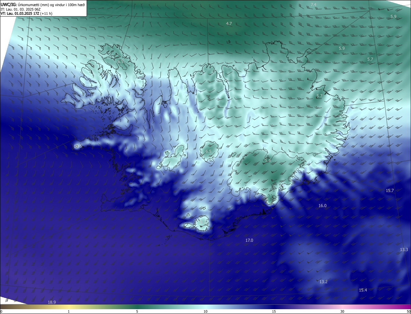The width and height of the screenshot is (411, 314).
Task: Click the valid time line "VT: Lau. 01.03.2025 17Z (+11 h)"
Action: [x=26, y=13]
